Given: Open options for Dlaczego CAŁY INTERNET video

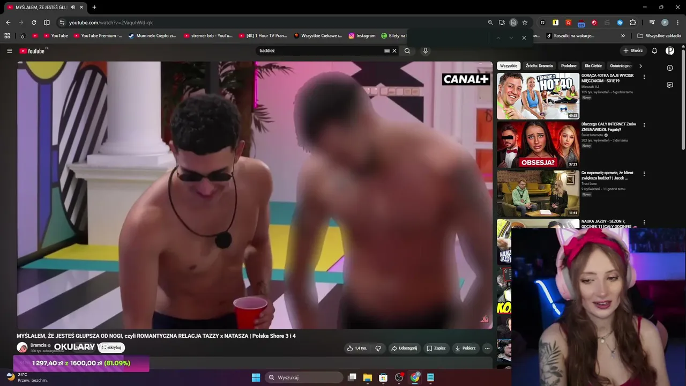Looking at the screenshot, I should 644,125.
